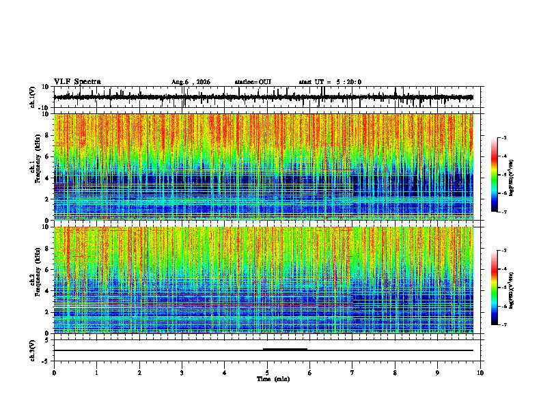
Task: Click the ch.1 "Frequency (kHz)" axis label
Action: pos(38,159)
